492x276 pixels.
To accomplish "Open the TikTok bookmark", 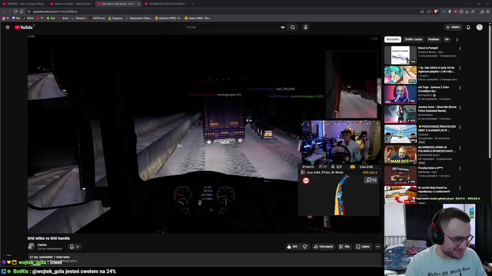I will (28, 18).
